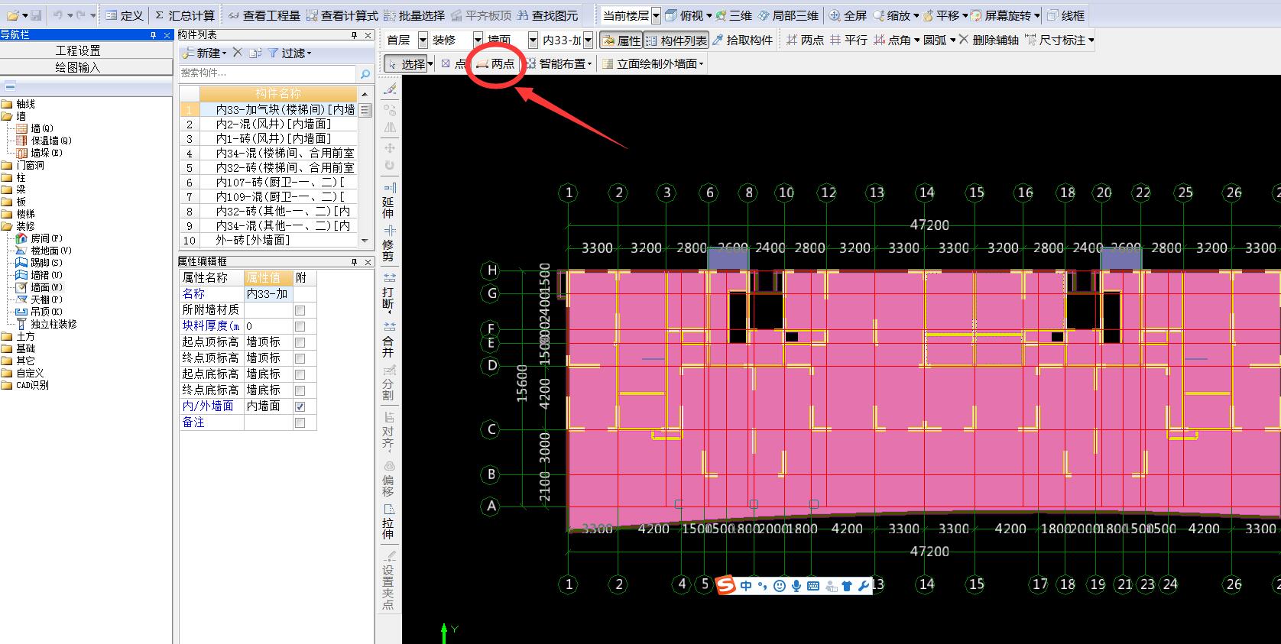This screenshot has width=1281, height=644.
Task: Open the 点角 point-angle menu
Action: click(897, 40)
